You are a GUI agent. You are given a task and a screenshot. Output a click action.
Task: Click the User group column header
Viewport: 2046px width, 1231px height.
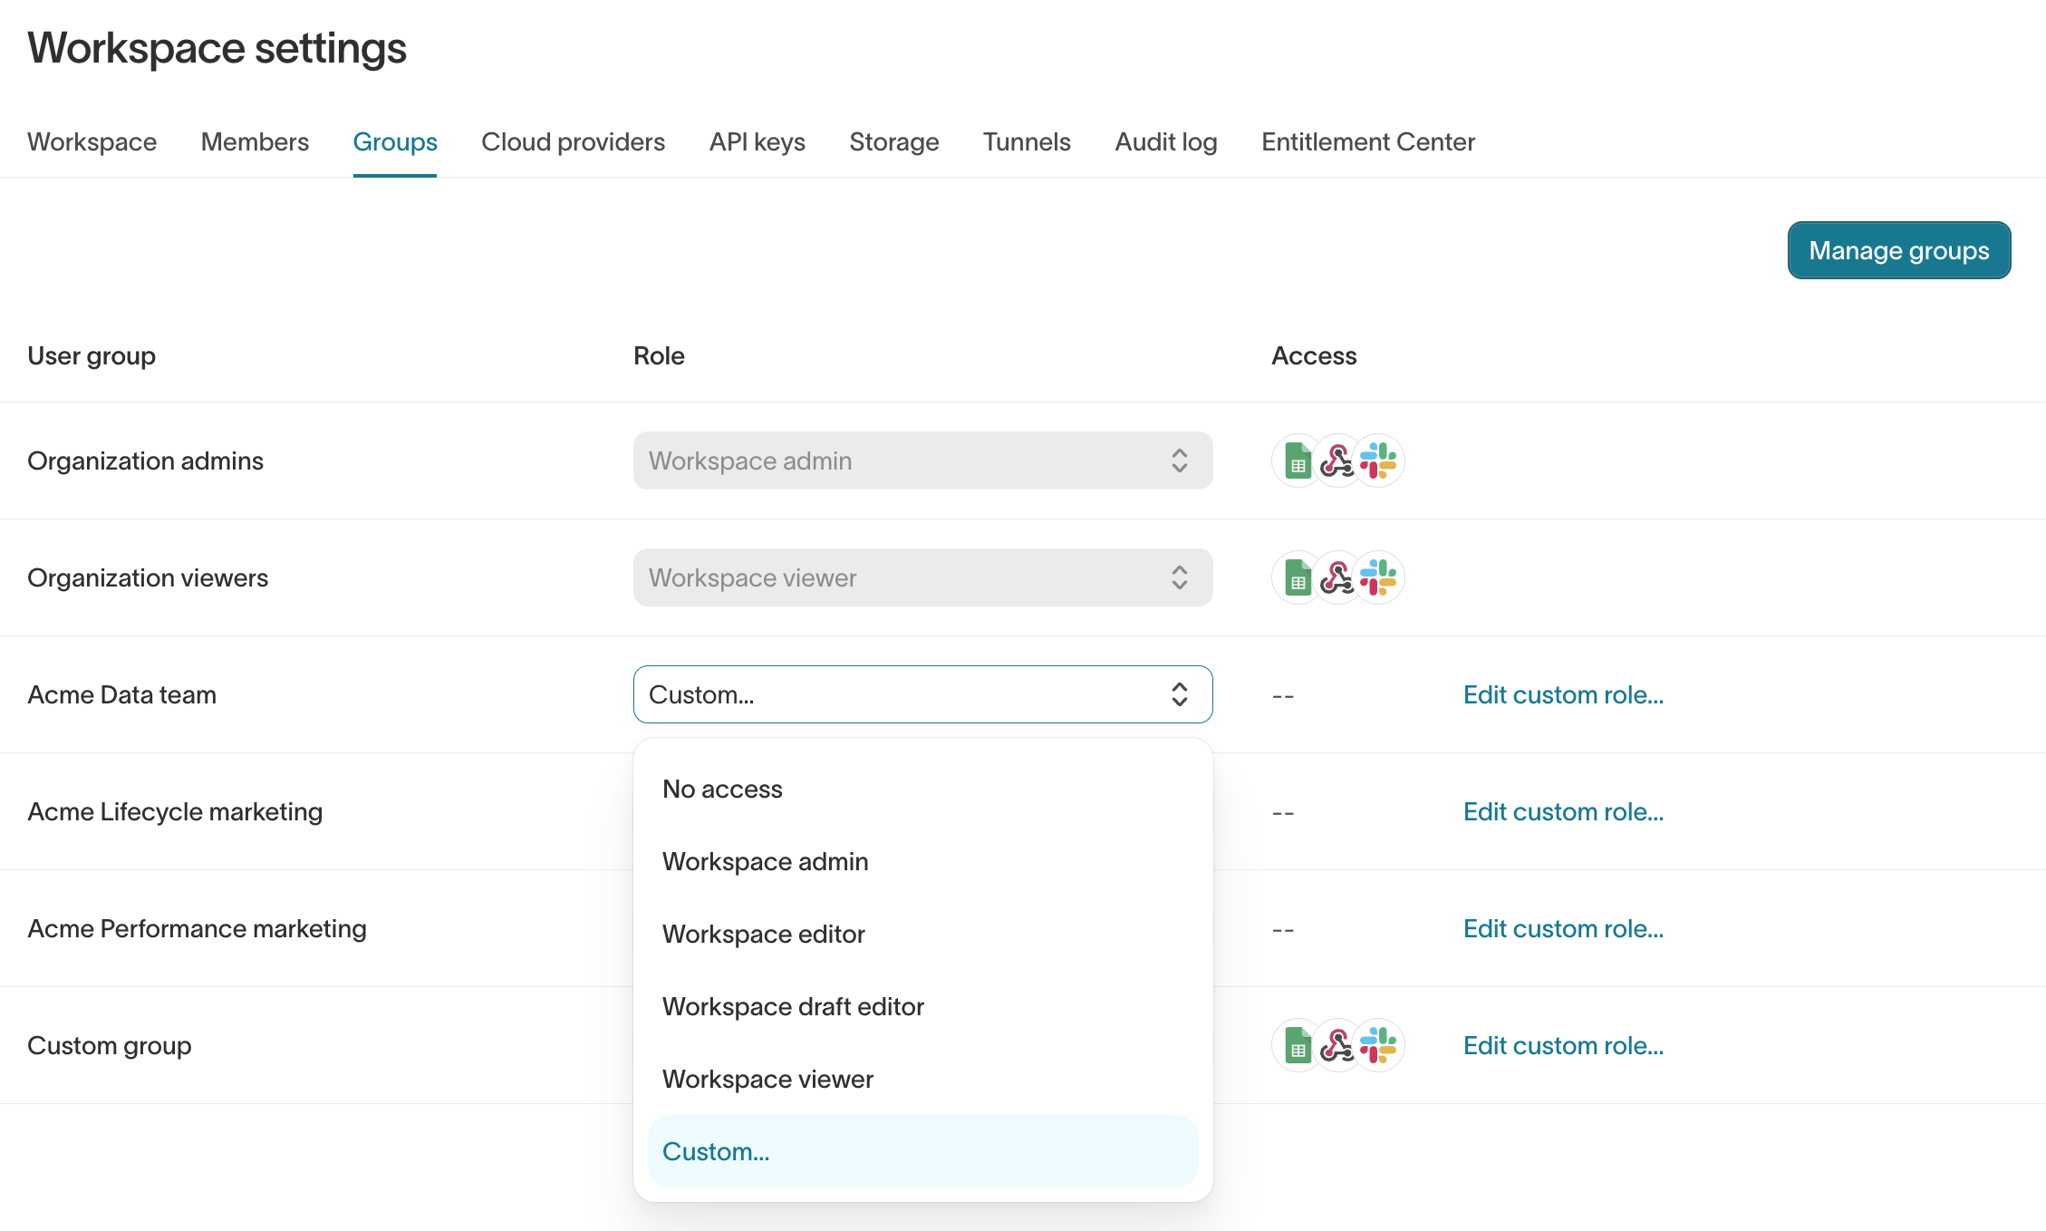91,356
